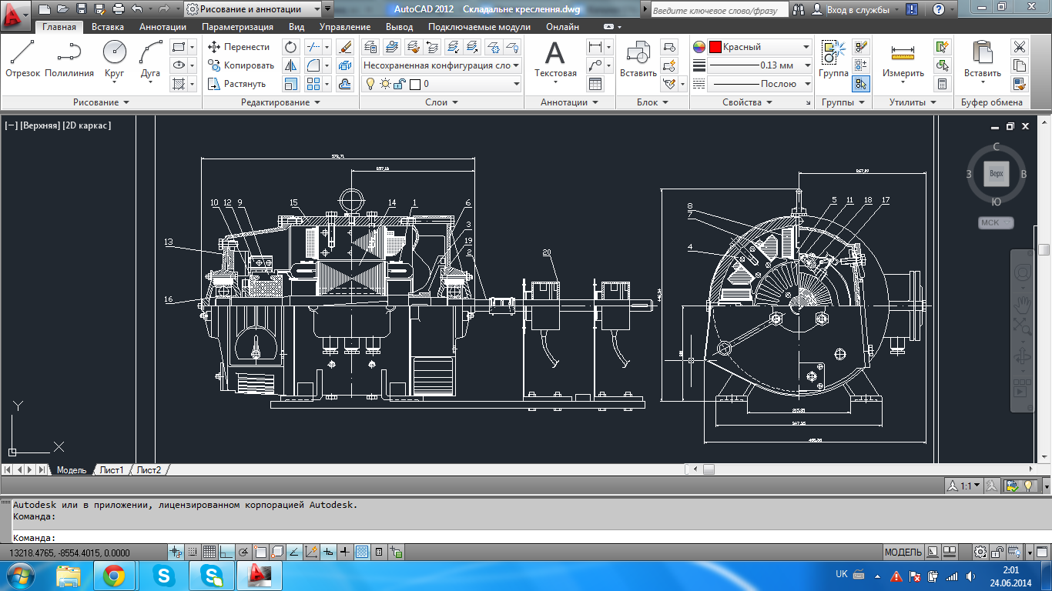The height and width of the screenshot is (591, 1052).
Task: Click the binoculars search icon
Action: [799, 10]
